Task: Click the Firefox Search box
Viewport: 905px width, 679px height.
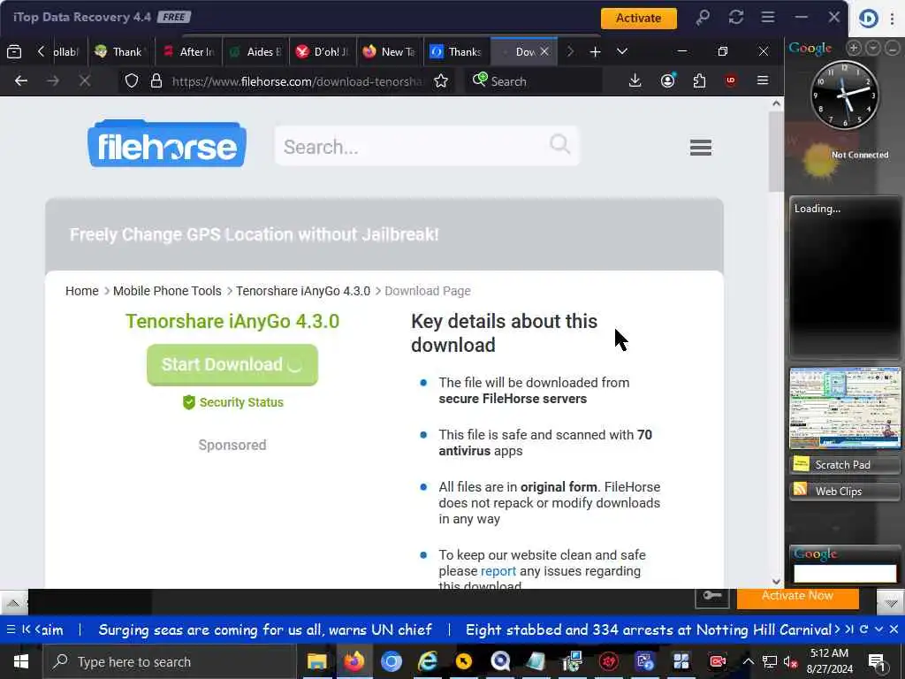Action: click(533, 80)
